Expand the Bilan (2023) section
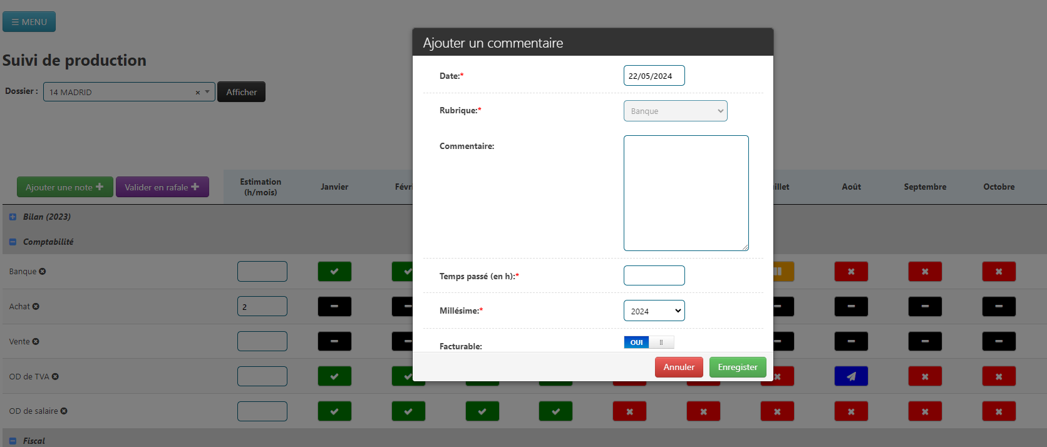 [13, 217]
